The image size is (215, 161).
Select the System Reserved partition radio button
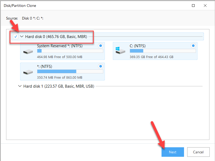point(101,46)
